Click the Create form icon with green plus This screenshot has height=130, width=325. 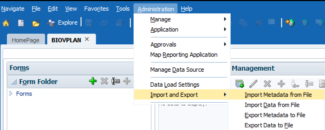239,84
